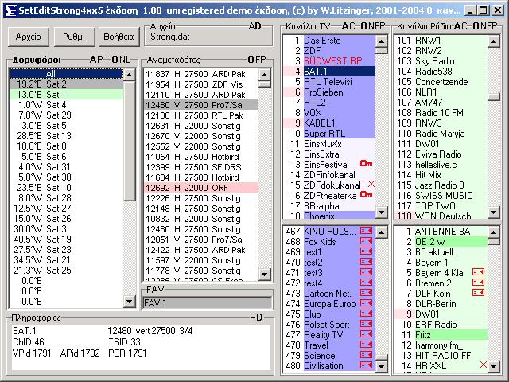Click down arrow of transponders list scrollbar

point(265,274)
